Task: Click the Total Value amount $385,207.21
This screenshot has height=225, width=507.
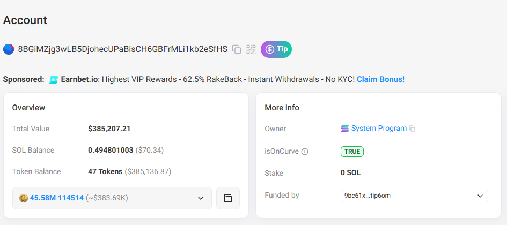Action: point(109,129)
